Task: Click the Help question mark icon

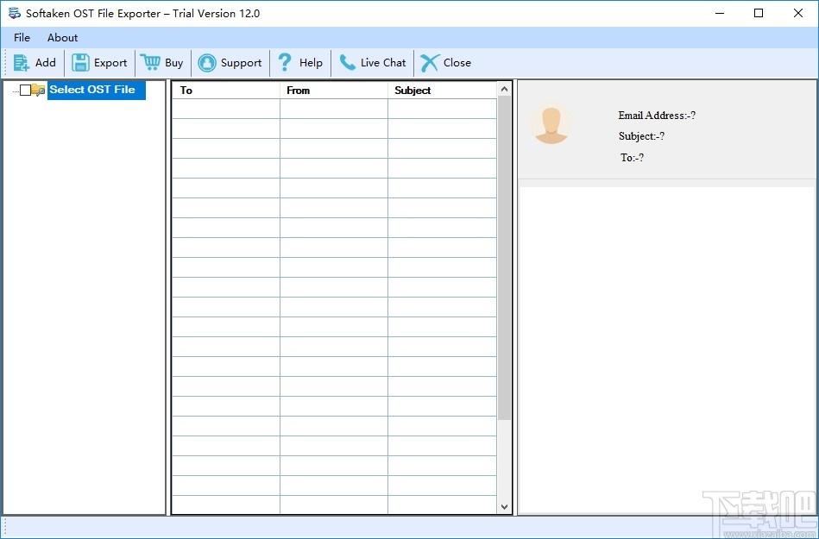Action: point(285,63)
